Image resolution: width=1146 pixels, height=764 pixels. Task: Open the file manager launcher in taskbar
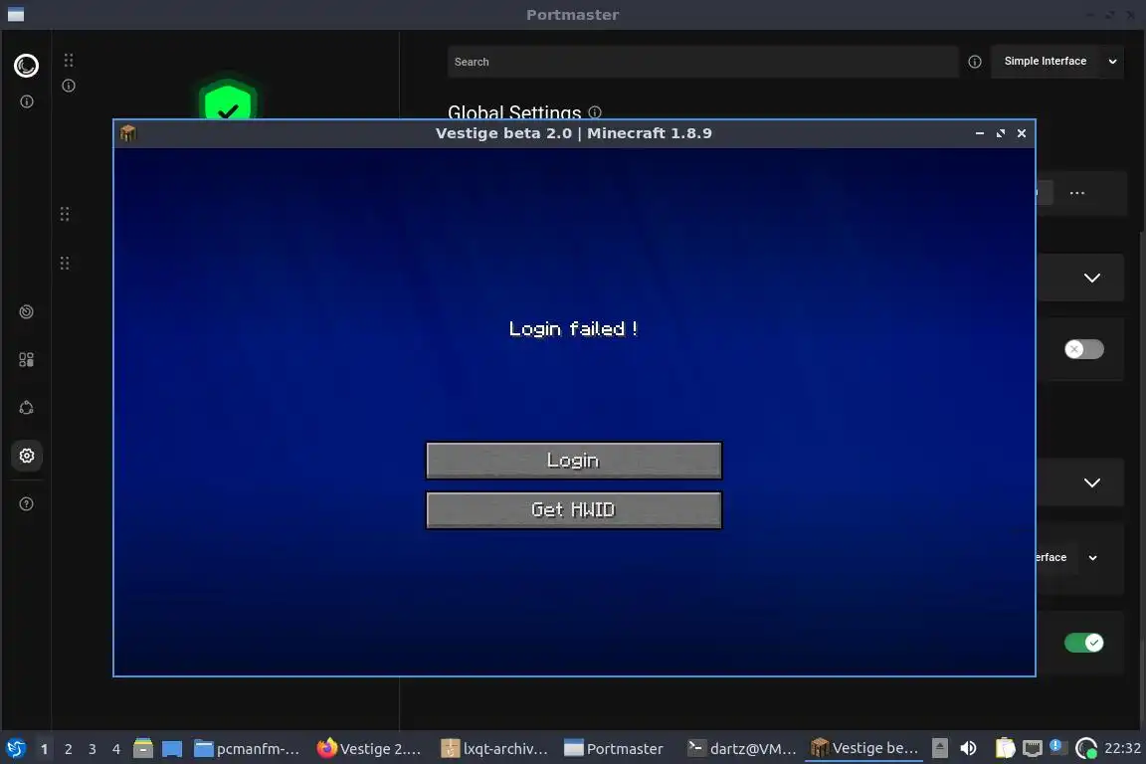[143, 748]
